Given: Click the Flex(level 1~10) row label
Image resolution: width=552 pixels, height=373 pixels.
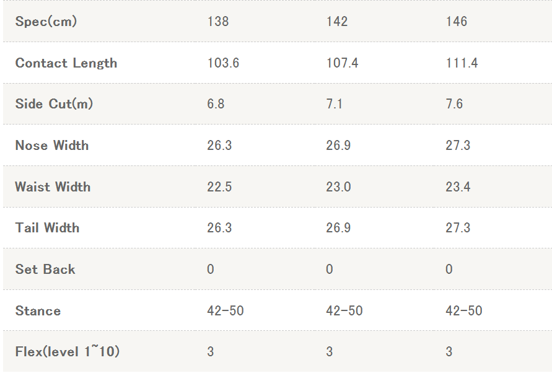Looking at the screenshot, I should (68, 352).
